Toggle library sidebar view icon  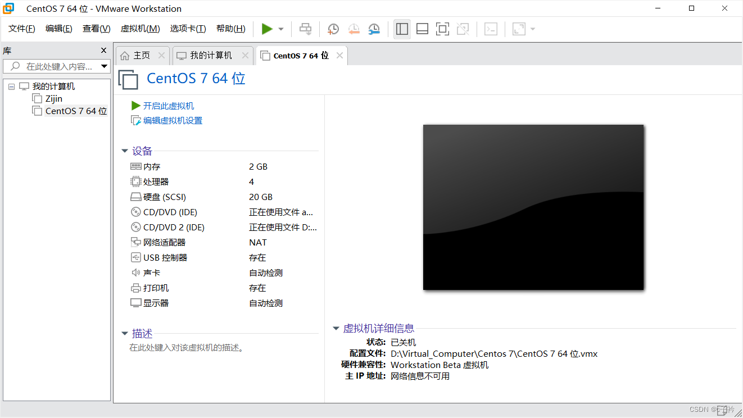click(402, 29)
